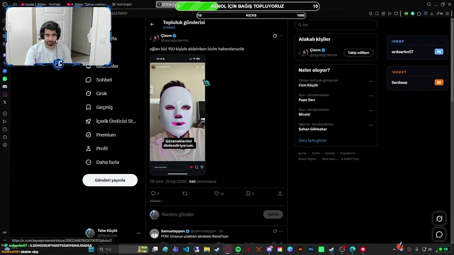This screenshot has height=255, width=454.
Task: Open the three-dot menu on Çisem's post
Action: [281, 36]
